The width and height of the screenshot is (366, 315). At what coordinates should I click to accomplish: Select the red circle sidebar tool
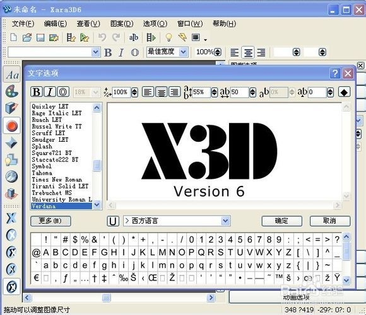[x=11, y=125]
